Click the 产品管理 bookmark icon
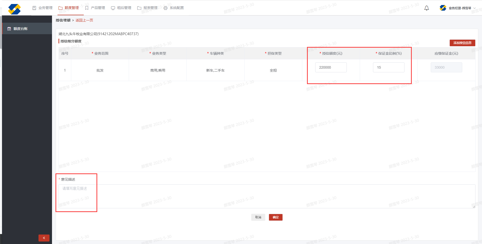This screenshot has height=244, width=482. click(87, 8)
